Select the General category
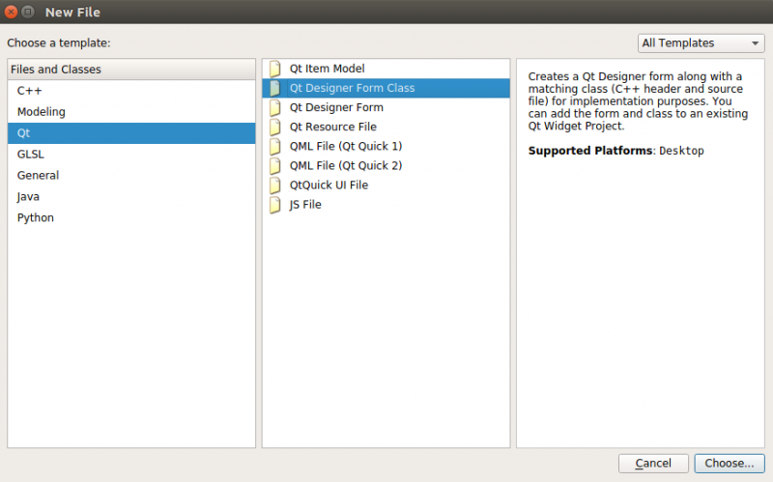 tap(131, 176)
